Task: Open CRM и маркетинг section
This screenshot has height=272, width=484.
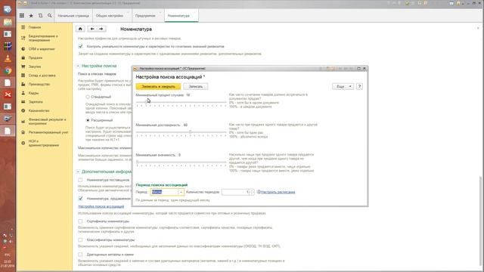Action: point(42,48)
